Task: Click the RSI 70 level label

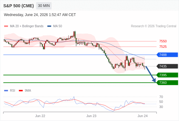Action: click(161, 97)
